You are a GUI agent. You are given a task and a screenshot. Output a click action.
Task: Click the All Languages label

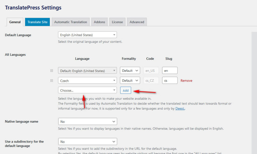coord(15,54)
